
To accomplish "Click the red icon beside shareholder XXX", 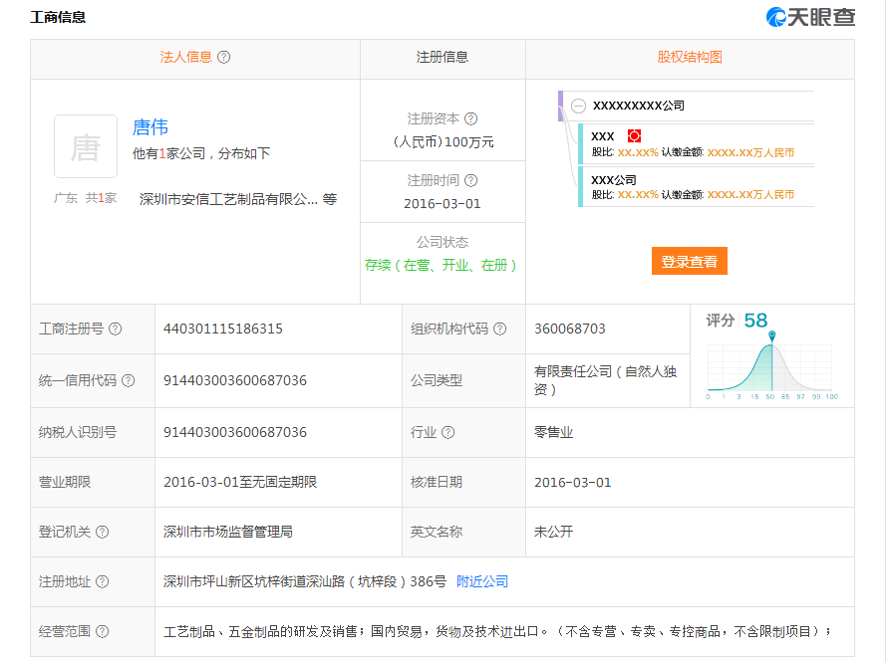I will 634,135.
